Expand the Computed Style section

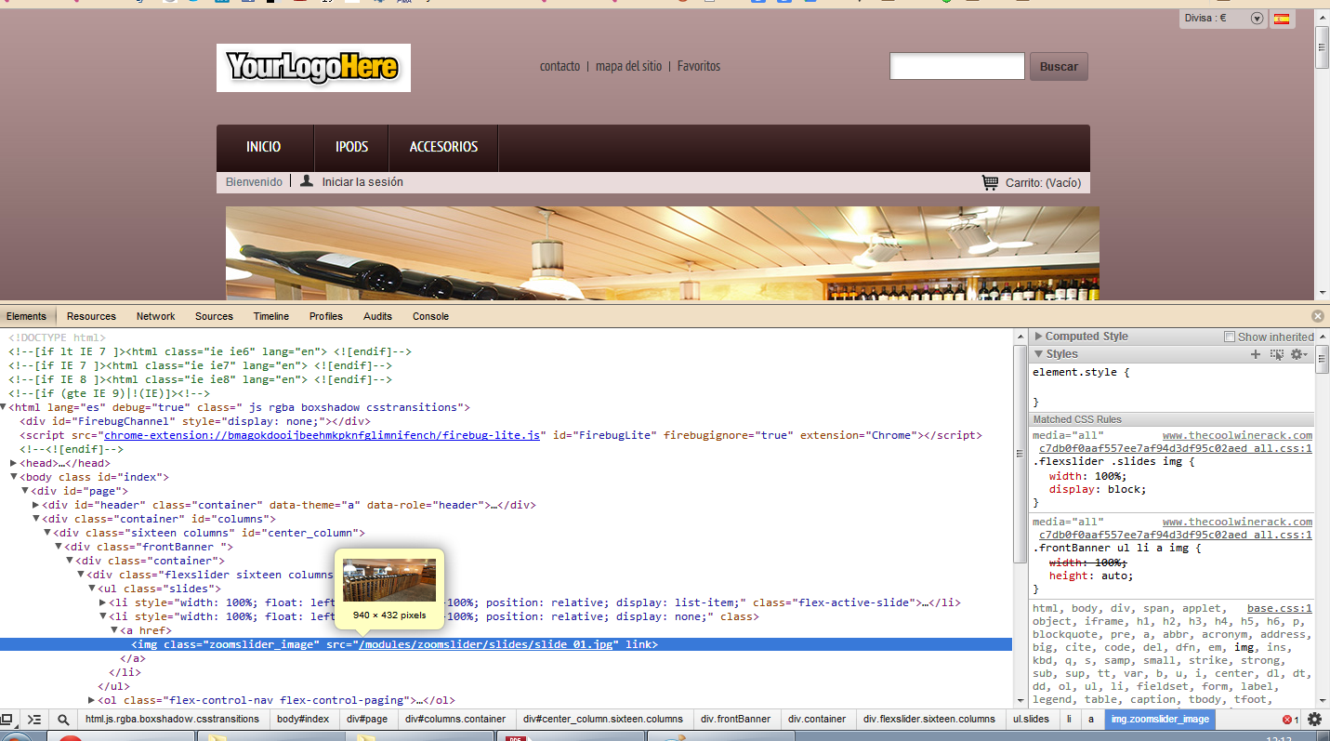[1039, 337]
